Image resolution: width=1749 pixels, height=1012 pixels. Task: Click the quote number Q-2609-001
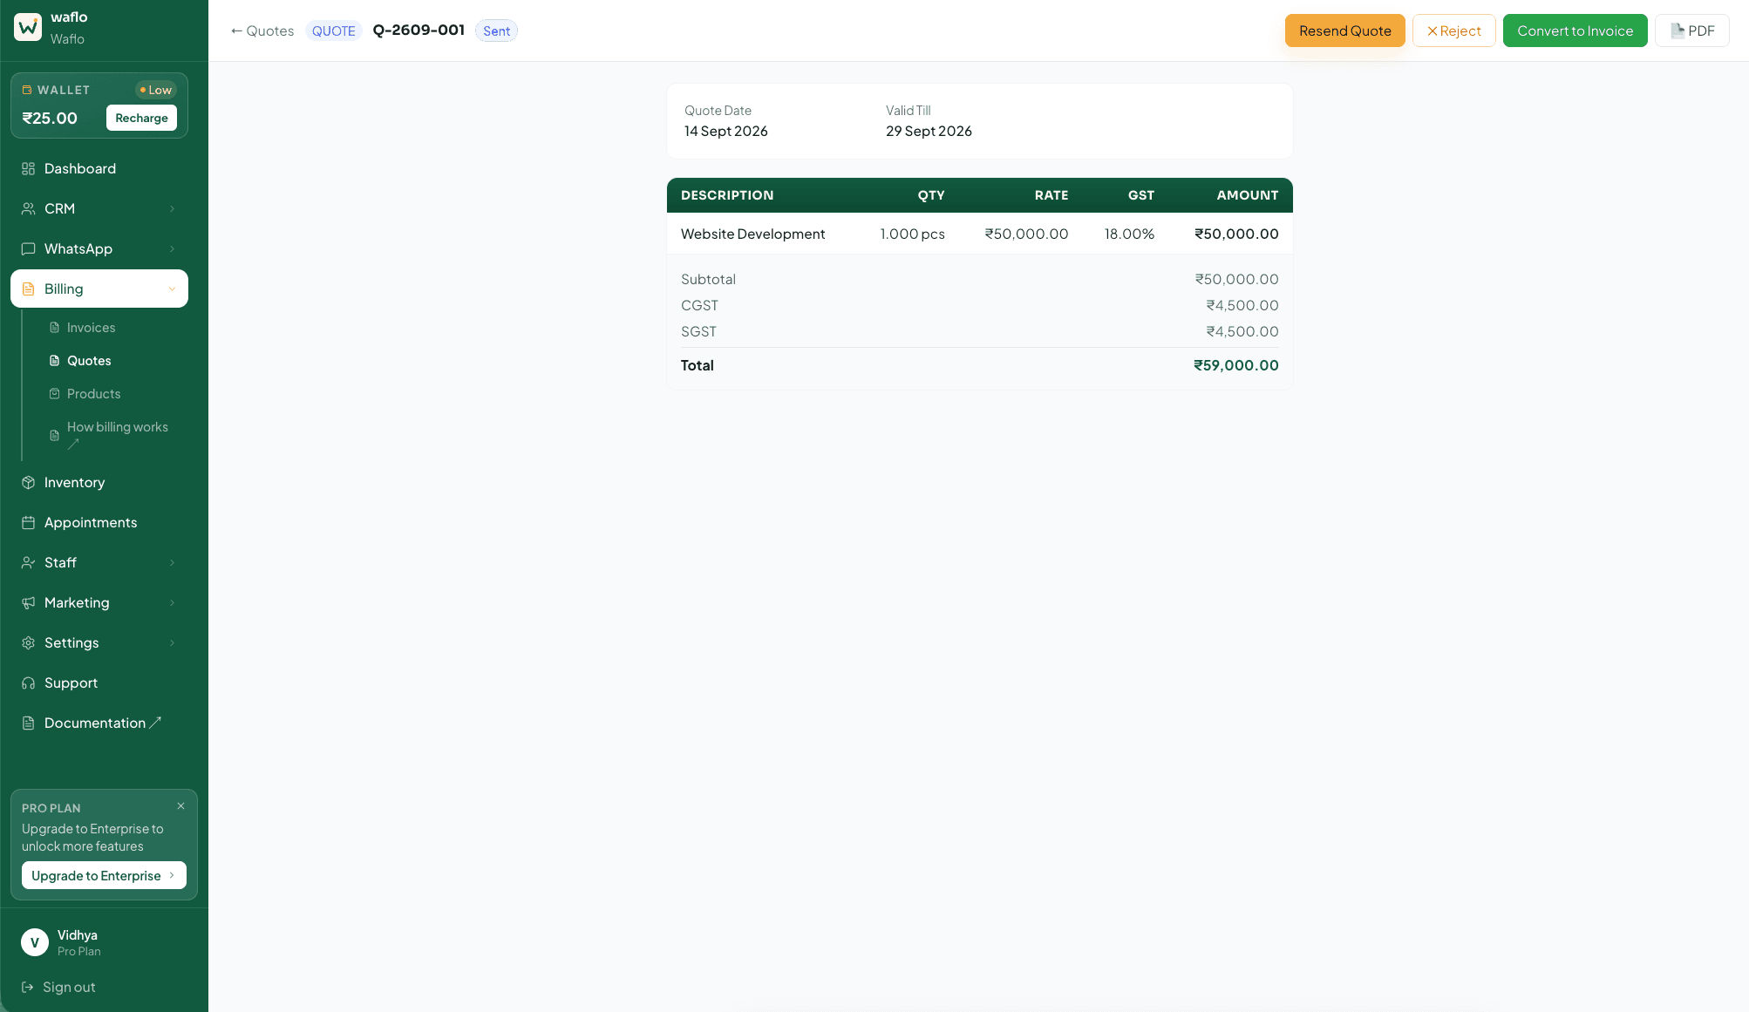[x=419, y=31]
